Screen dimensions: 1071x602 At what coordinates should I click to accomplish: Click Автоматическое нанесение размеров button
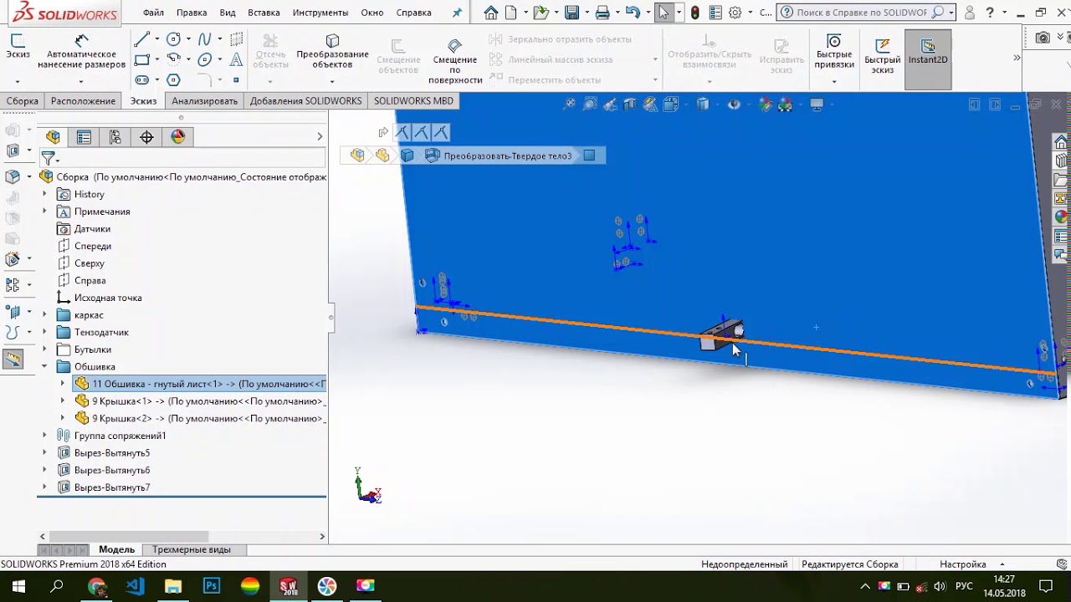click(x=81, y=52)
